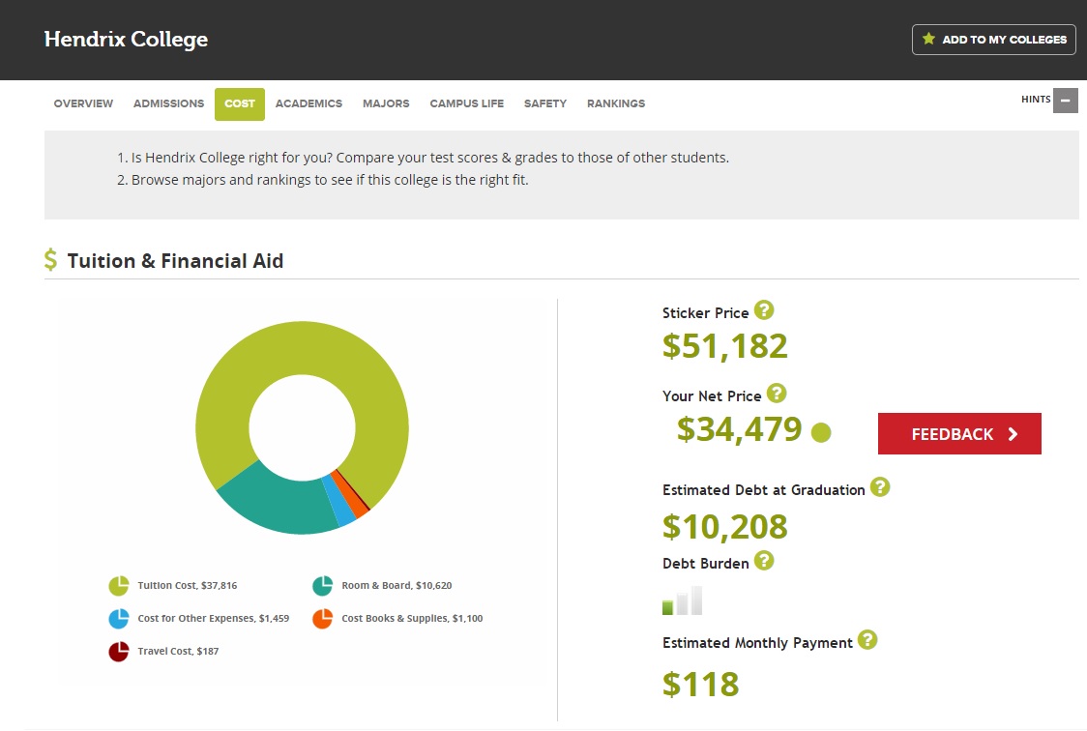The height and width of the screenshot is (731, 1087).
Task: Click the star icon in Add to My Colleges
Action: click(929, 39)
